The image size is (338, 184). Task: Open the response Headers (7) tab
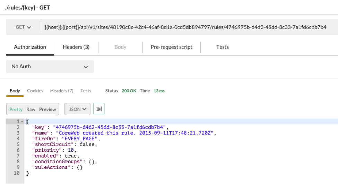[x=62, y=91]
